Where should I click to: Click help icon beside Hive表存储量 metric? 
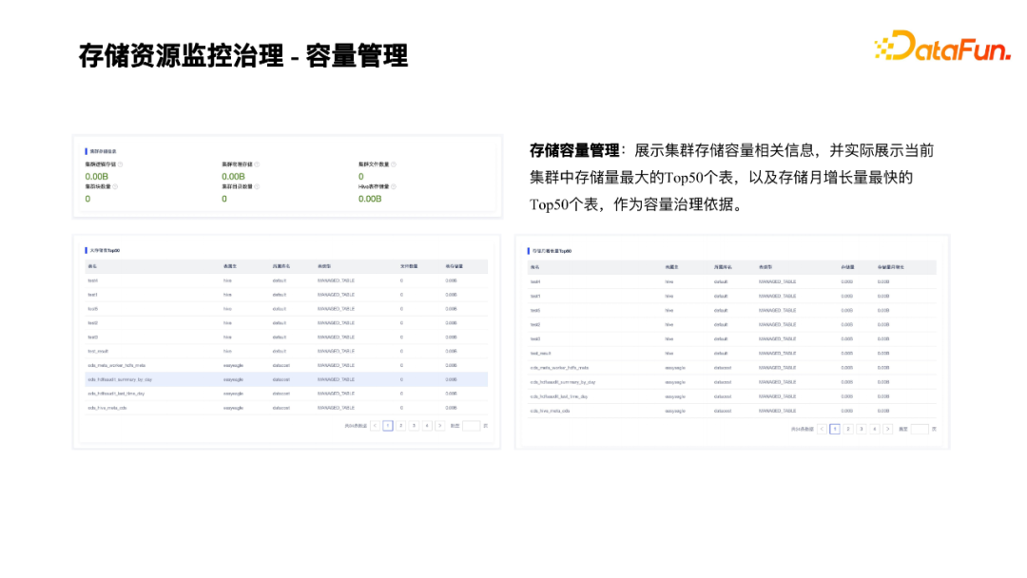[x=396, y=186]
